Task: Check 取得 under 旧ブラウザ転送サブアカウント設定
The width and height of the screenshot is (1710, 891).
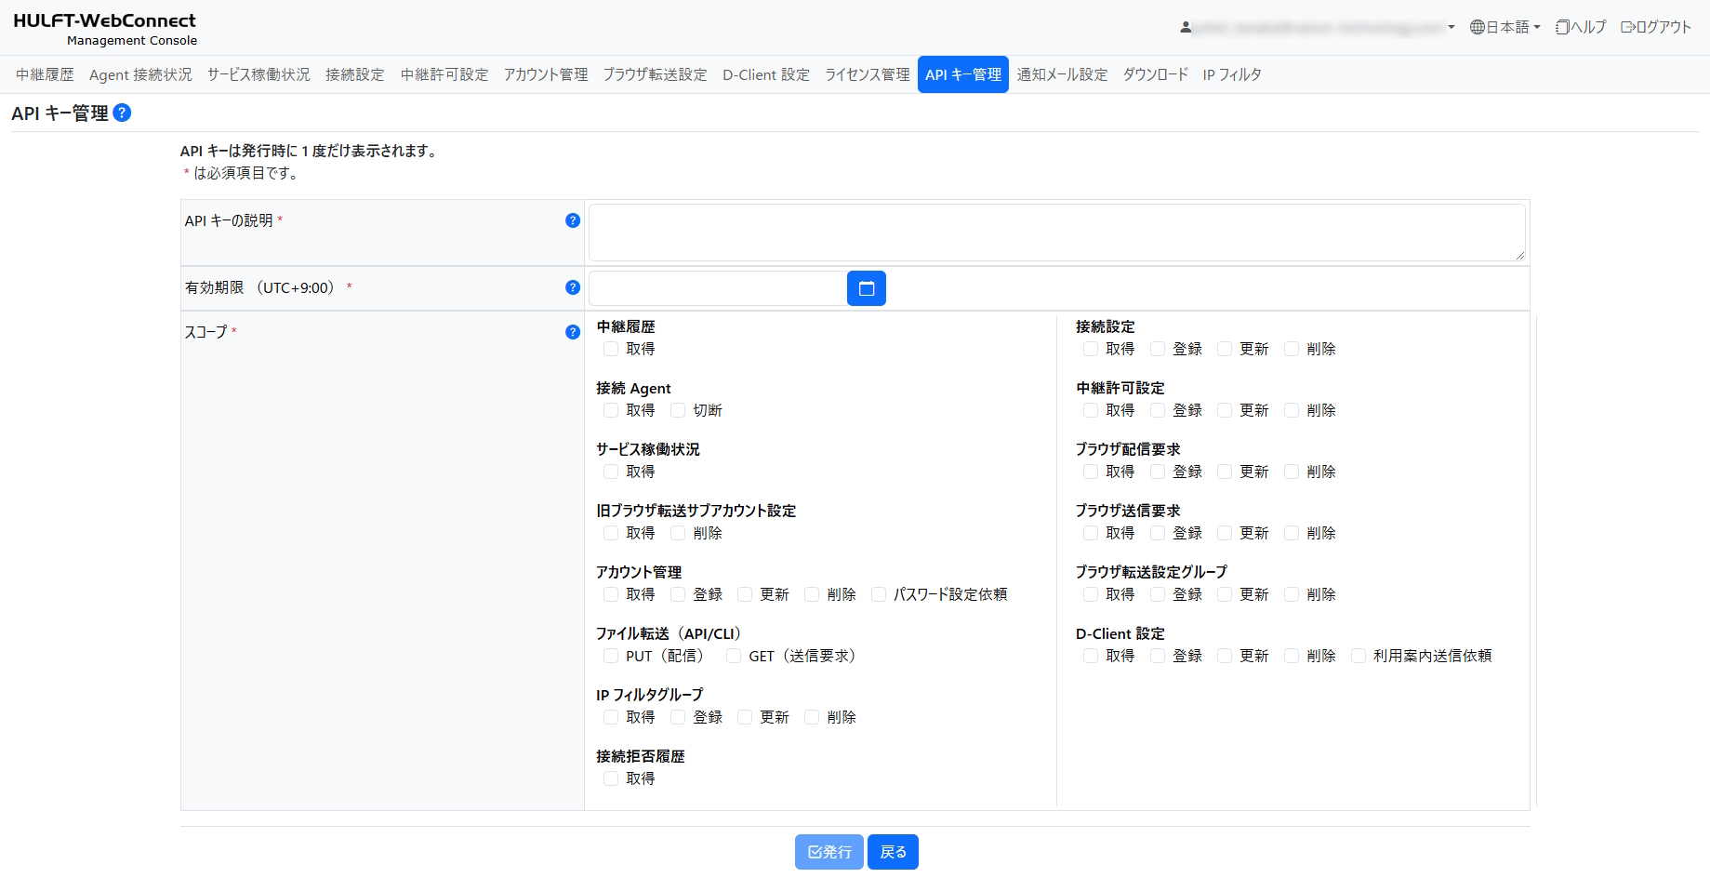Action: [611, 533]
